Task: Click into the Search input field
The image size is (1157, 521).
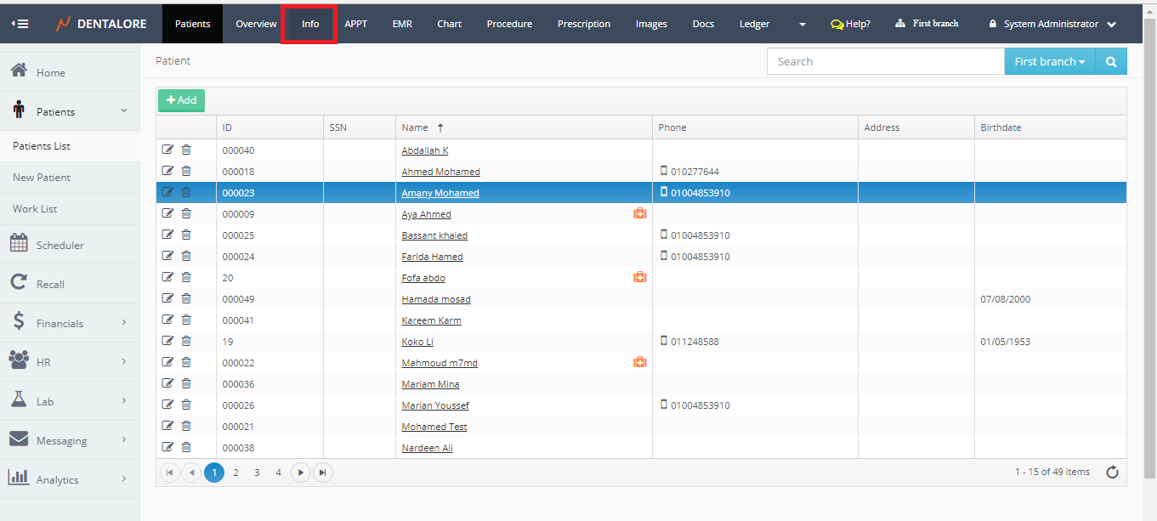Action: pyautogui.click(x=885, y=62)
